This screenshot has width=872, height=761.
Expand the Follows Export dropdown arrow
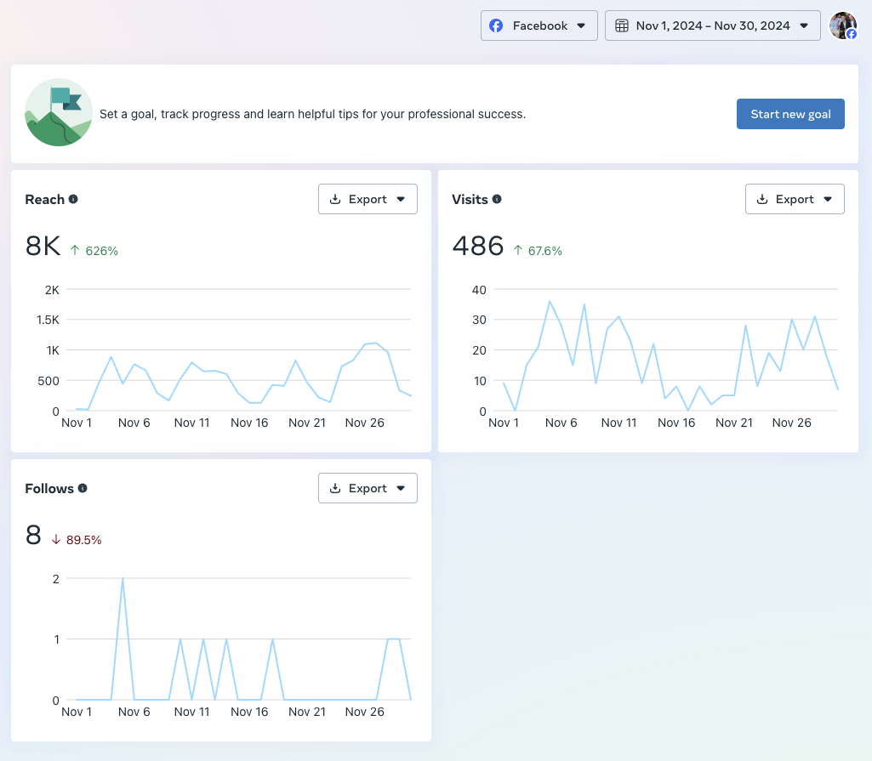tap(401, 488)
